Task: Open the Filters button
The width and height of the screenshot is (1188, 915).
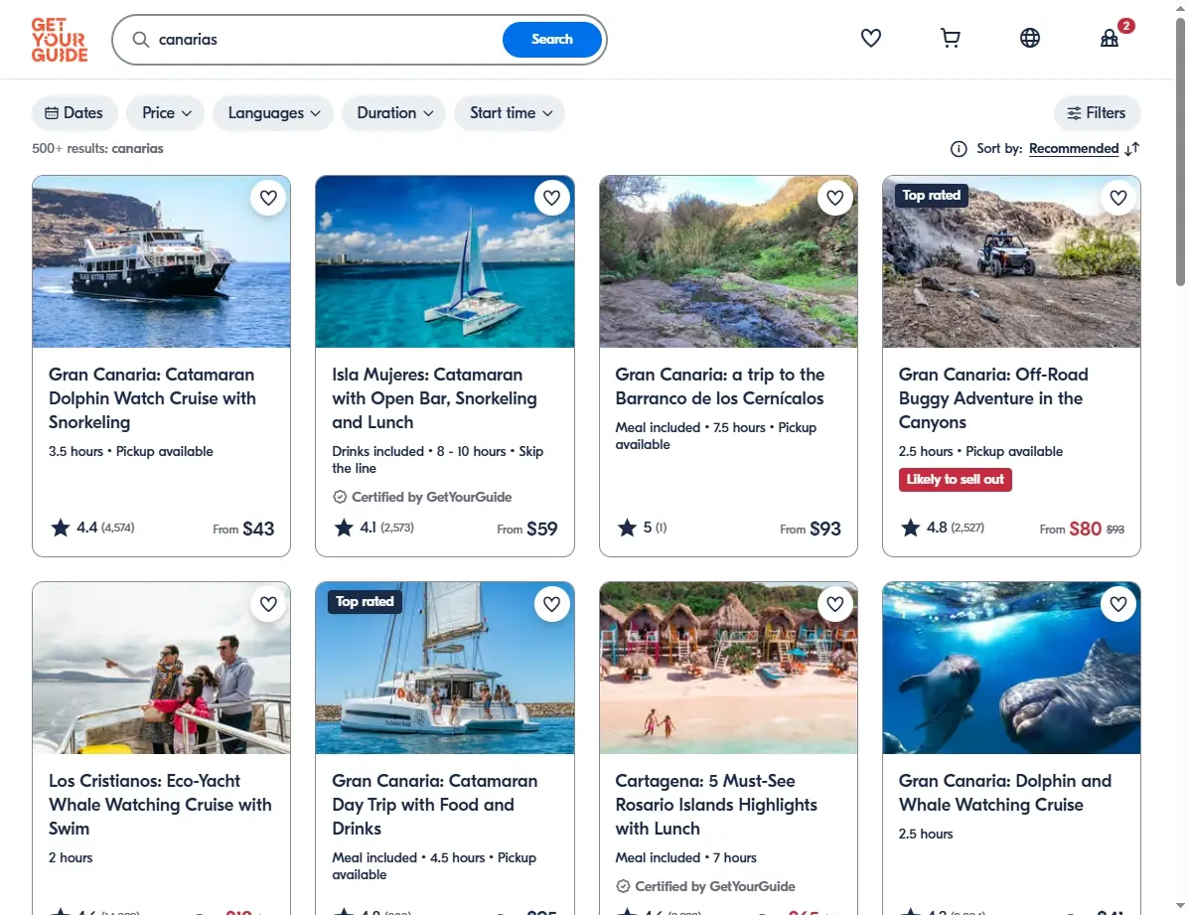Action: tap(1097, 113)
